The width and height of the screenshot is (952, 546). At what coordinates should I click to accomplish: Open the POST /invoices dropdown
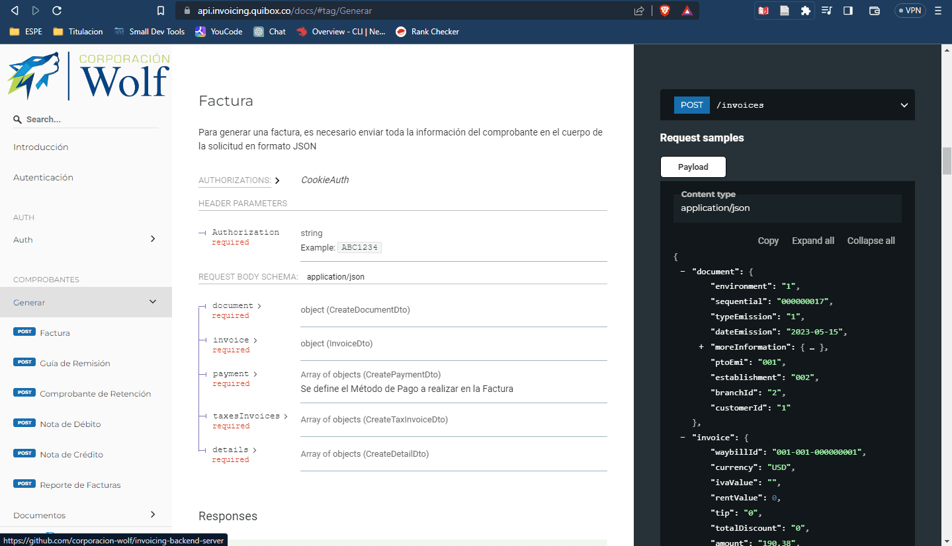click(904, 104)
